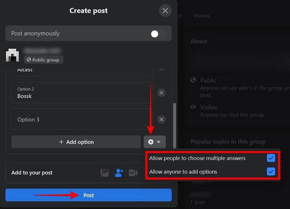Click the Anyone can find this group text
The image size is (290, 209).
click(233, 115)
